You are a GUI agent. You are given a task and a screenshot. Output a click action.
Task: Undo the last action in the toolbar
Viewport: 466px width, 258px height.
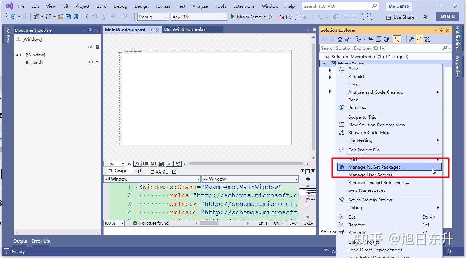(x=112, y=17)
